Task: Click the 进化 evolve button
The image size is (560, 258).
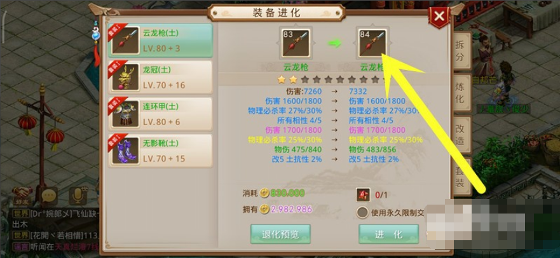Action: click(x=388, y=234)
